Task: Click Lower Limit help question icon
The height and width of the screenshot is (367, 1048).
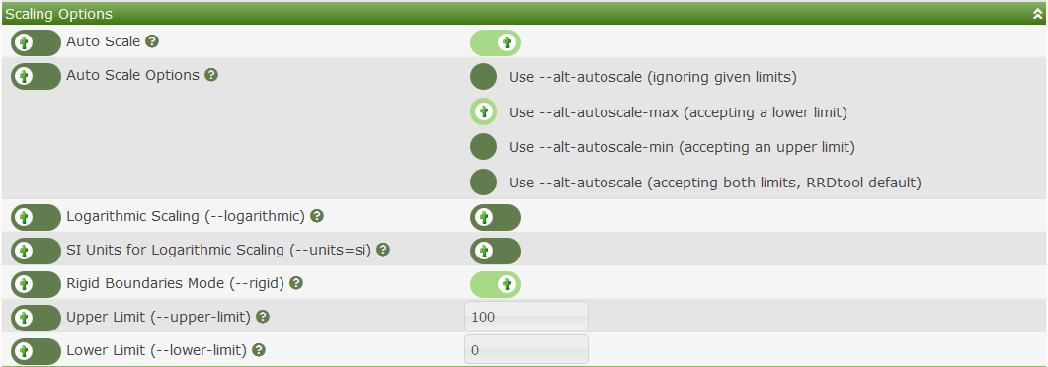Action: (x=259, y=349)
